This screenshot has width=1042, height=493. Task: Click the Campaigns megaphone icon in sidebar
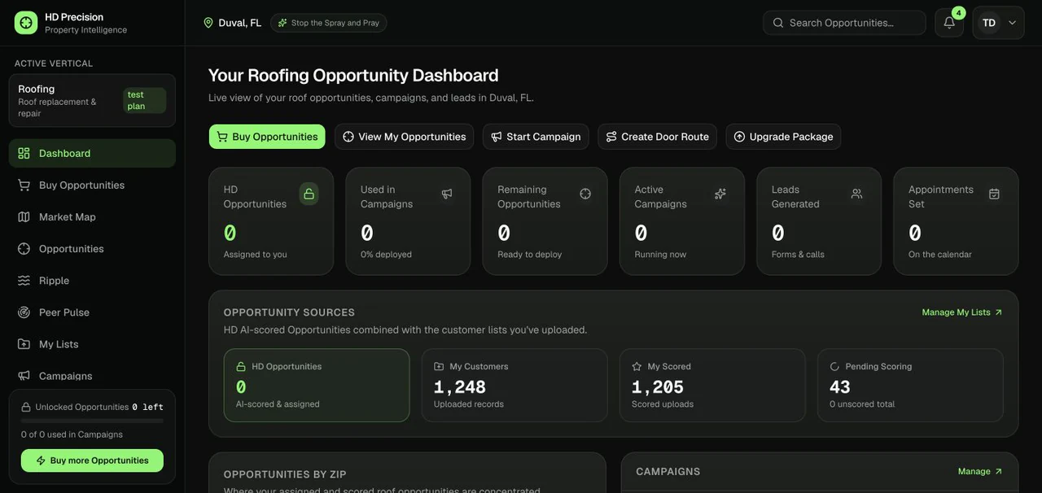(x=24, y=376)
